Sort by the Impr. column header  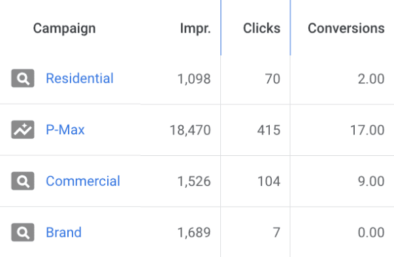tap(195, 28)
